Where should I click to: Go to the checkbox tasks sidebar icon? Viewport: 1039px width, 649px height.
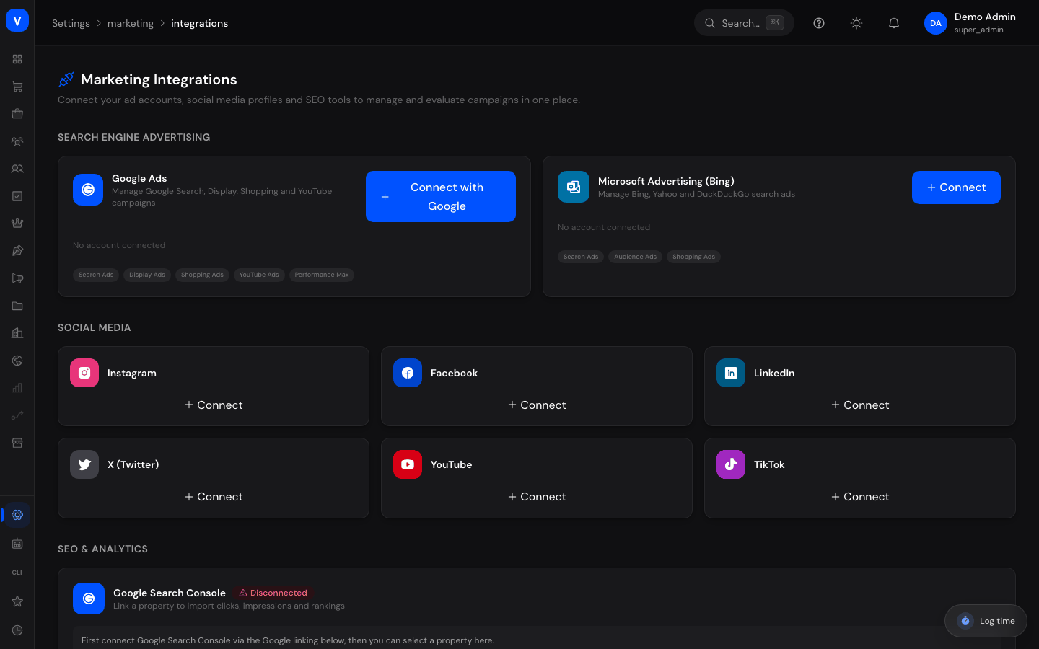click(x=17, y=196)
